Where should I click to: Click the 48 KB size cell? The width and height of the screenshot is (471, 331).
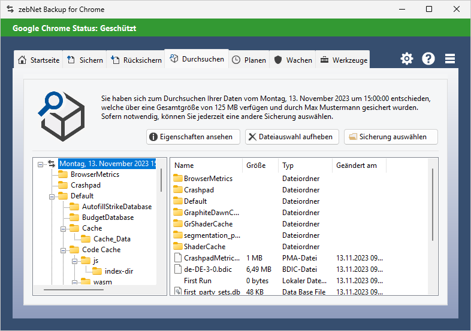(x=255, y=292)
